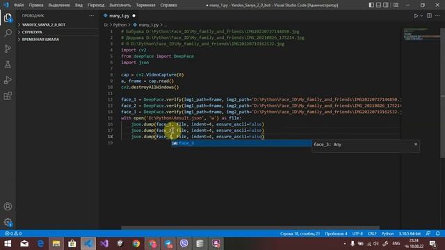Viewport: 445px width, 250px height.
Task: Change indentation via Пробелов: 4
Action: 336,233
